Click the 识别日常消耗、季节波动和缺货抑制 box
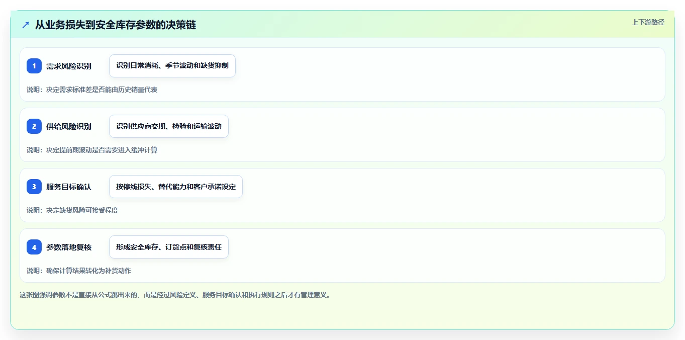Image resolution: width=685 pixels, height=340 pixels. pos(172,66)
